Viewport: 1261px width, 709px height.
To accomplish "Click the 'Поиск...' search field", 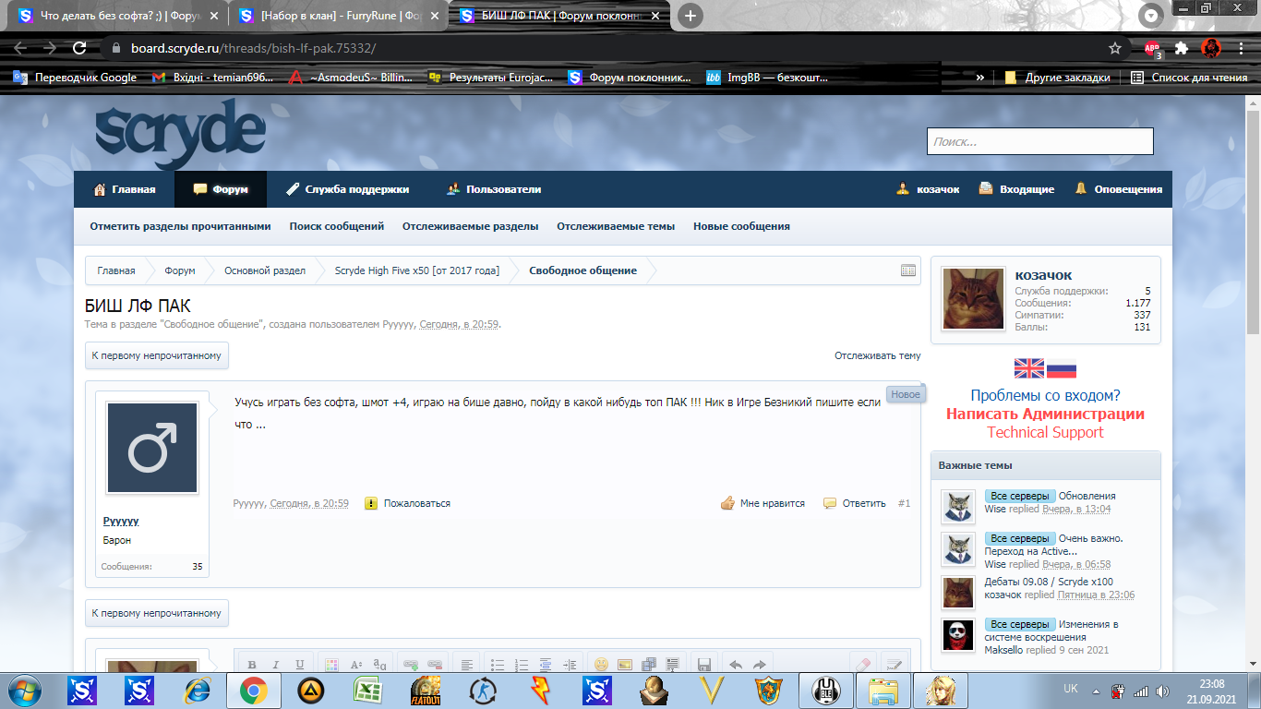I will [x=1039, y=141].
